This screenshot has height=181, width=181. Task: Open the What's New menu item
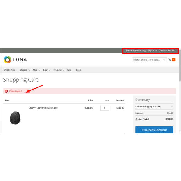9,70
